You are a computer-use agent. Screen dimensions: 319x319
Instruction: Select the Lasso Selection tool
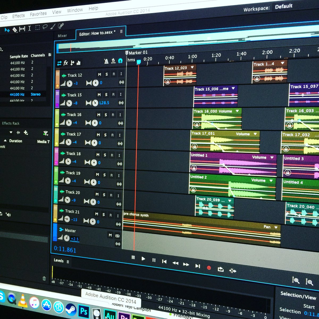(45, 27)
